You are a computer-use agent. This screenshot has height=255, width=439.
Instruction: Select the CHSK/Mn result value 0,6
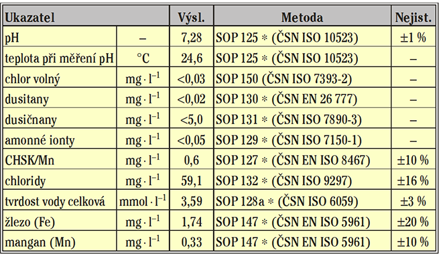[x=192, y=159]
